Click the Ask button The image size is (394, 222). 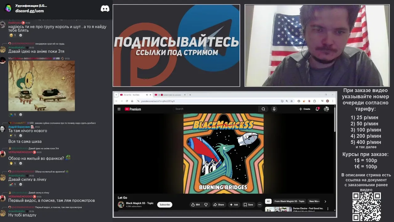(234, 204)
